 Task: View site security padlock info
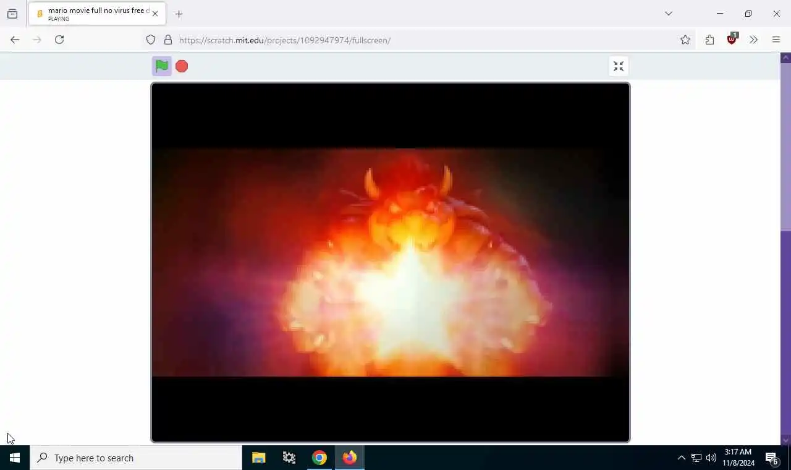[x=168, y=40]
